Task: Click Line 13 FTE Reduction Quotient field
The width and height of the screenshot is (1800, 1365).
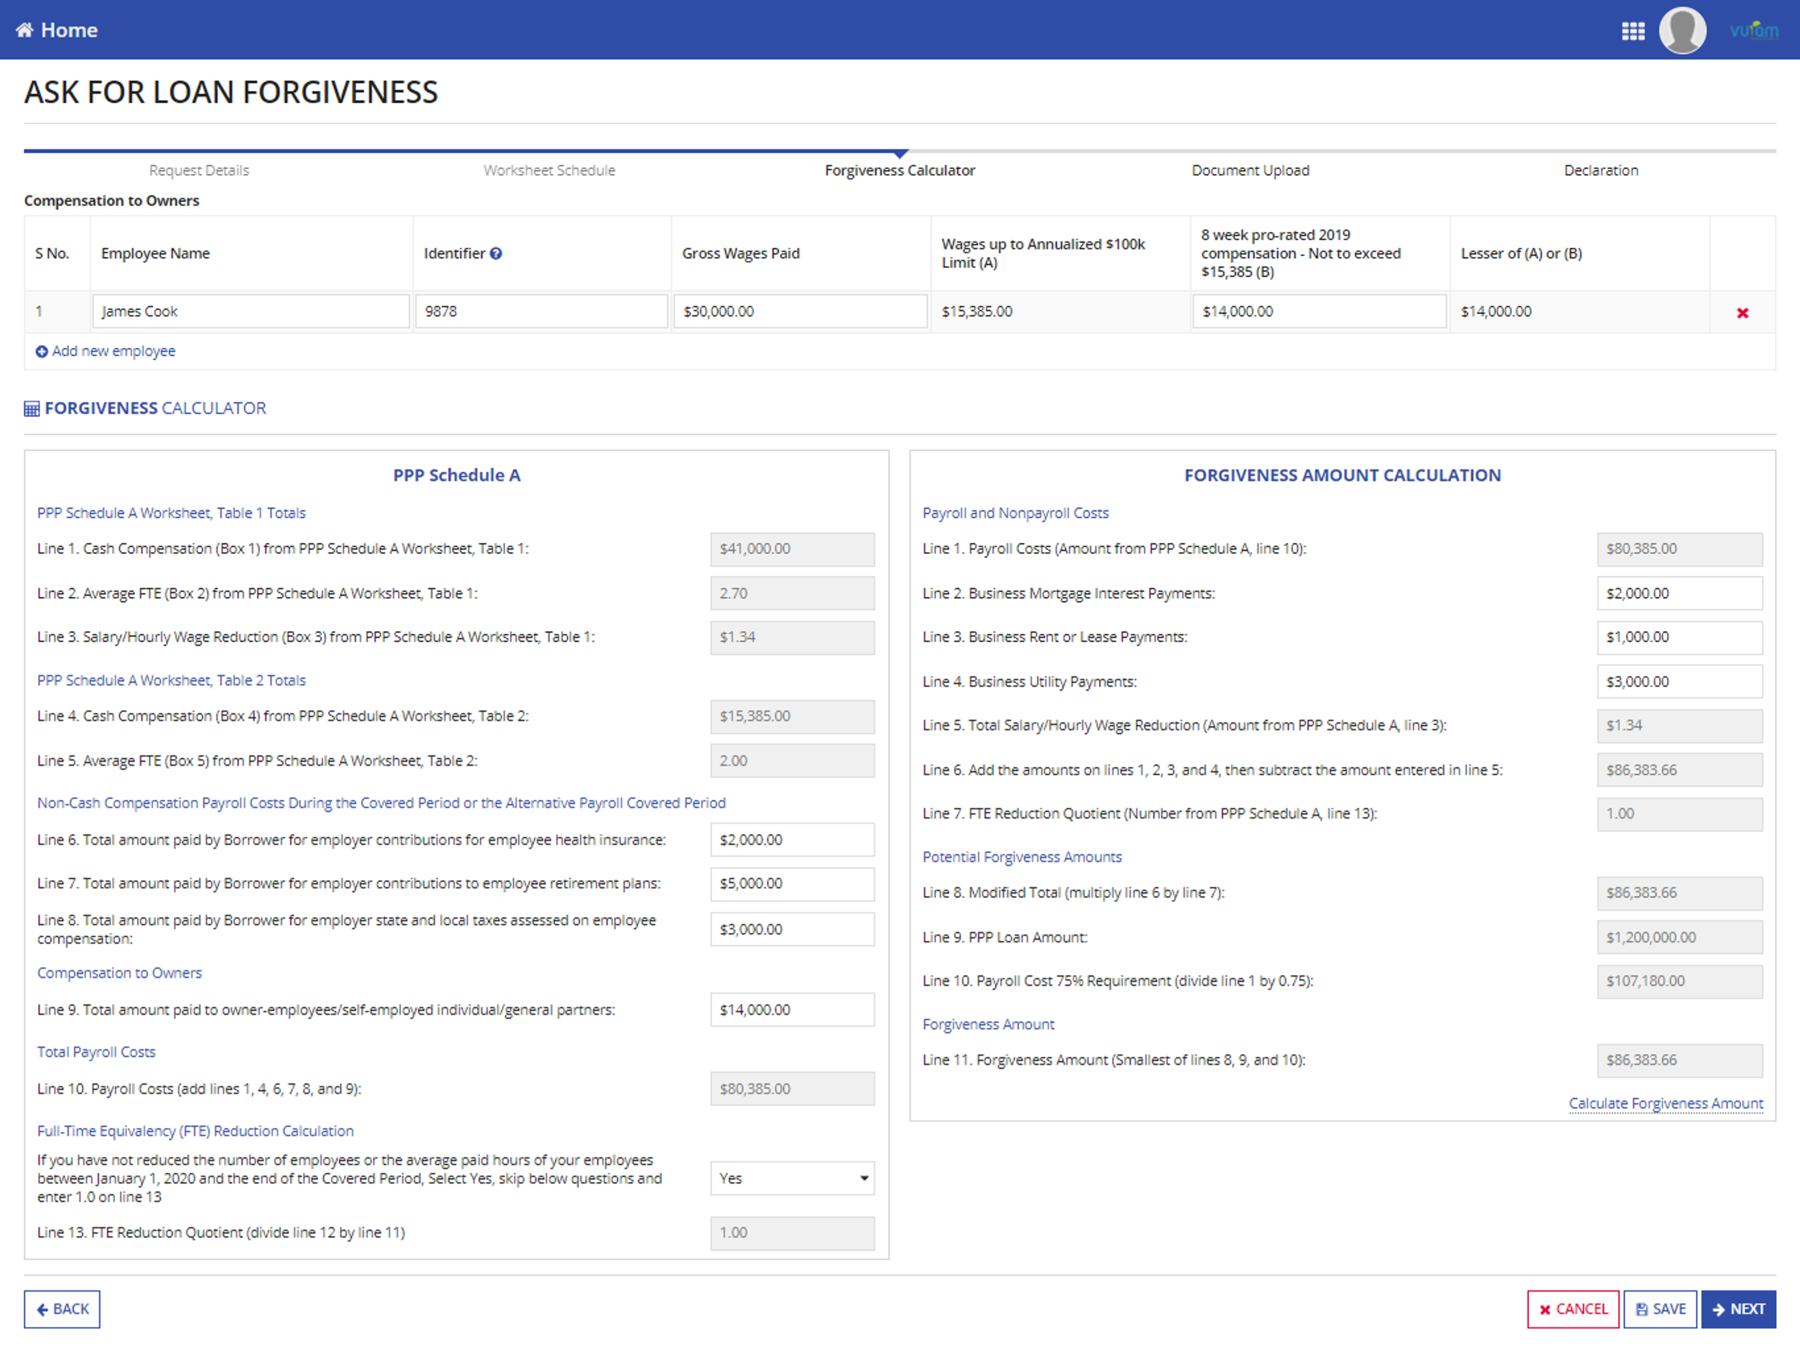Action: (792, 1232)
